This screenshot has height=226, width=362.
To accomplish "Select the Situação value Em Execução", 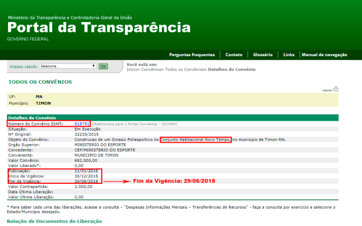I will 87,129.
